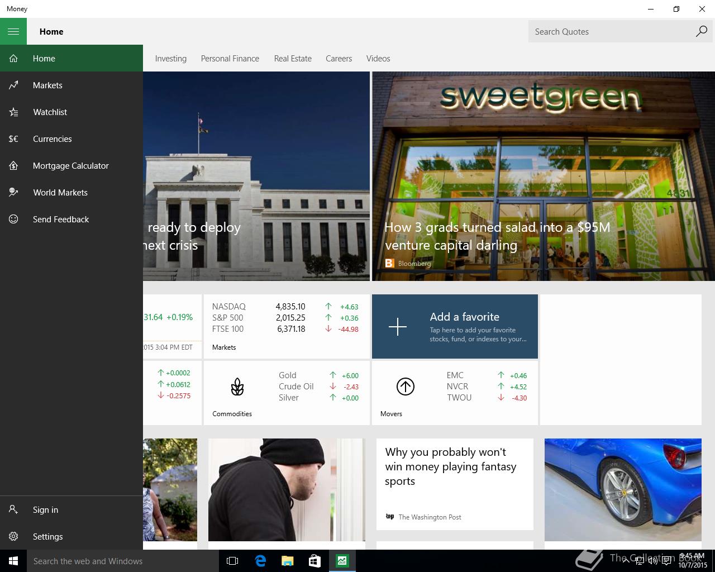The height and width of the screenshot is (572, 715).
Task: Open the hooded man story thumbnail
Action: pos(287,489)
